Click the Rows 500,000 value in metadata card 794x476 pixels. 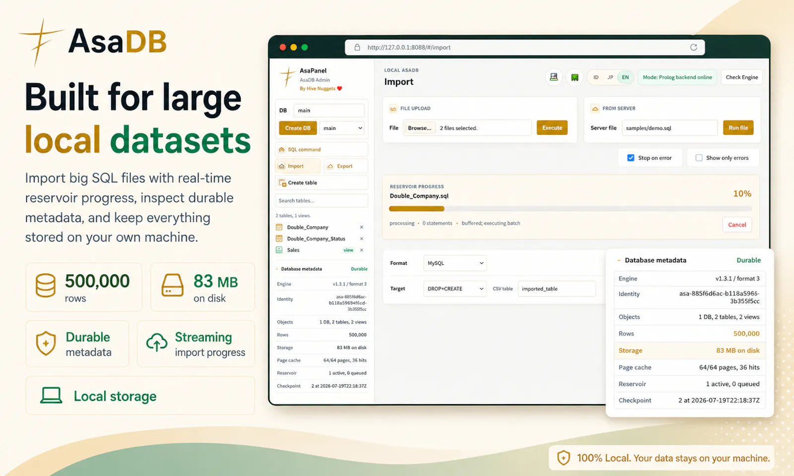click(x=746, y=334)
